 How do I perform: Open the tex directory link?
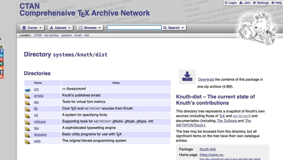click(36, 128)
